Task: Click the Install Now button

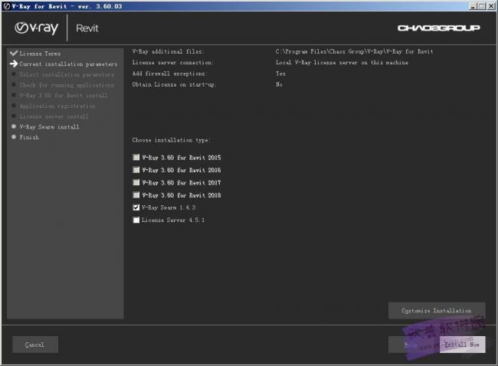Action: [462, 345]
